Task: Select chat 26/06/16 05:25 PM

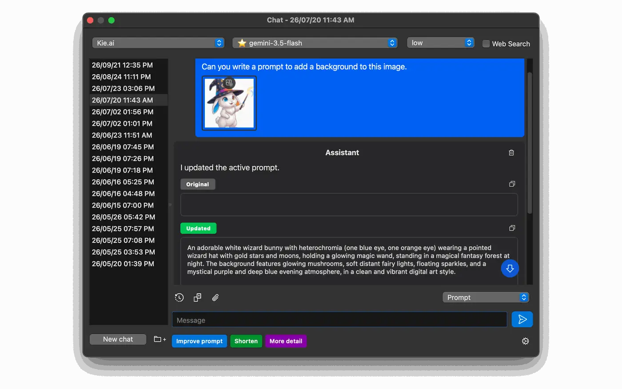Action: pos(128,182)
